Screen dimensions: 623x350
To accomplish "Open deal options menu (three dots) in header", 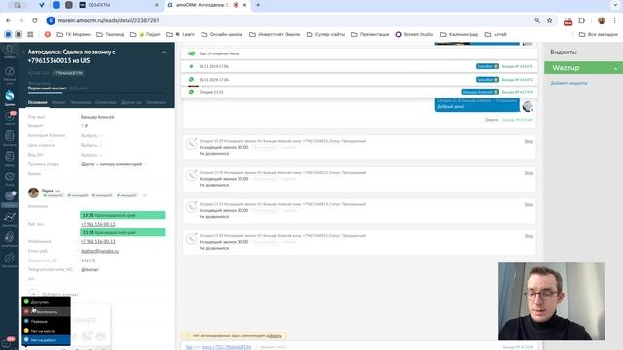I will click(165, 52).
